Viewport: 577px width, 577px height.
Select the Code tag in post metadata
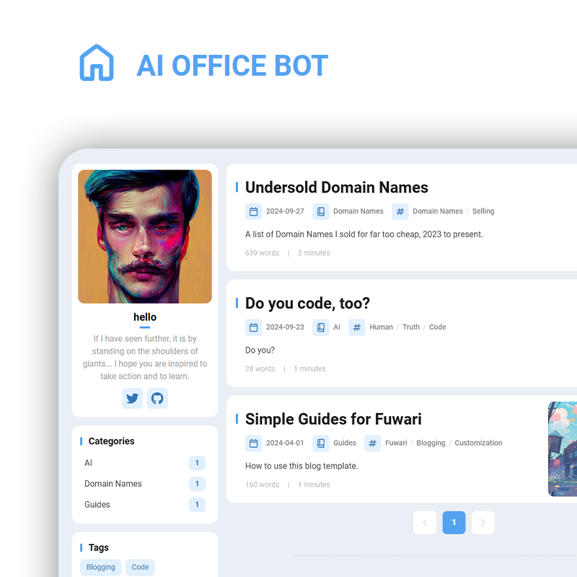438,327
